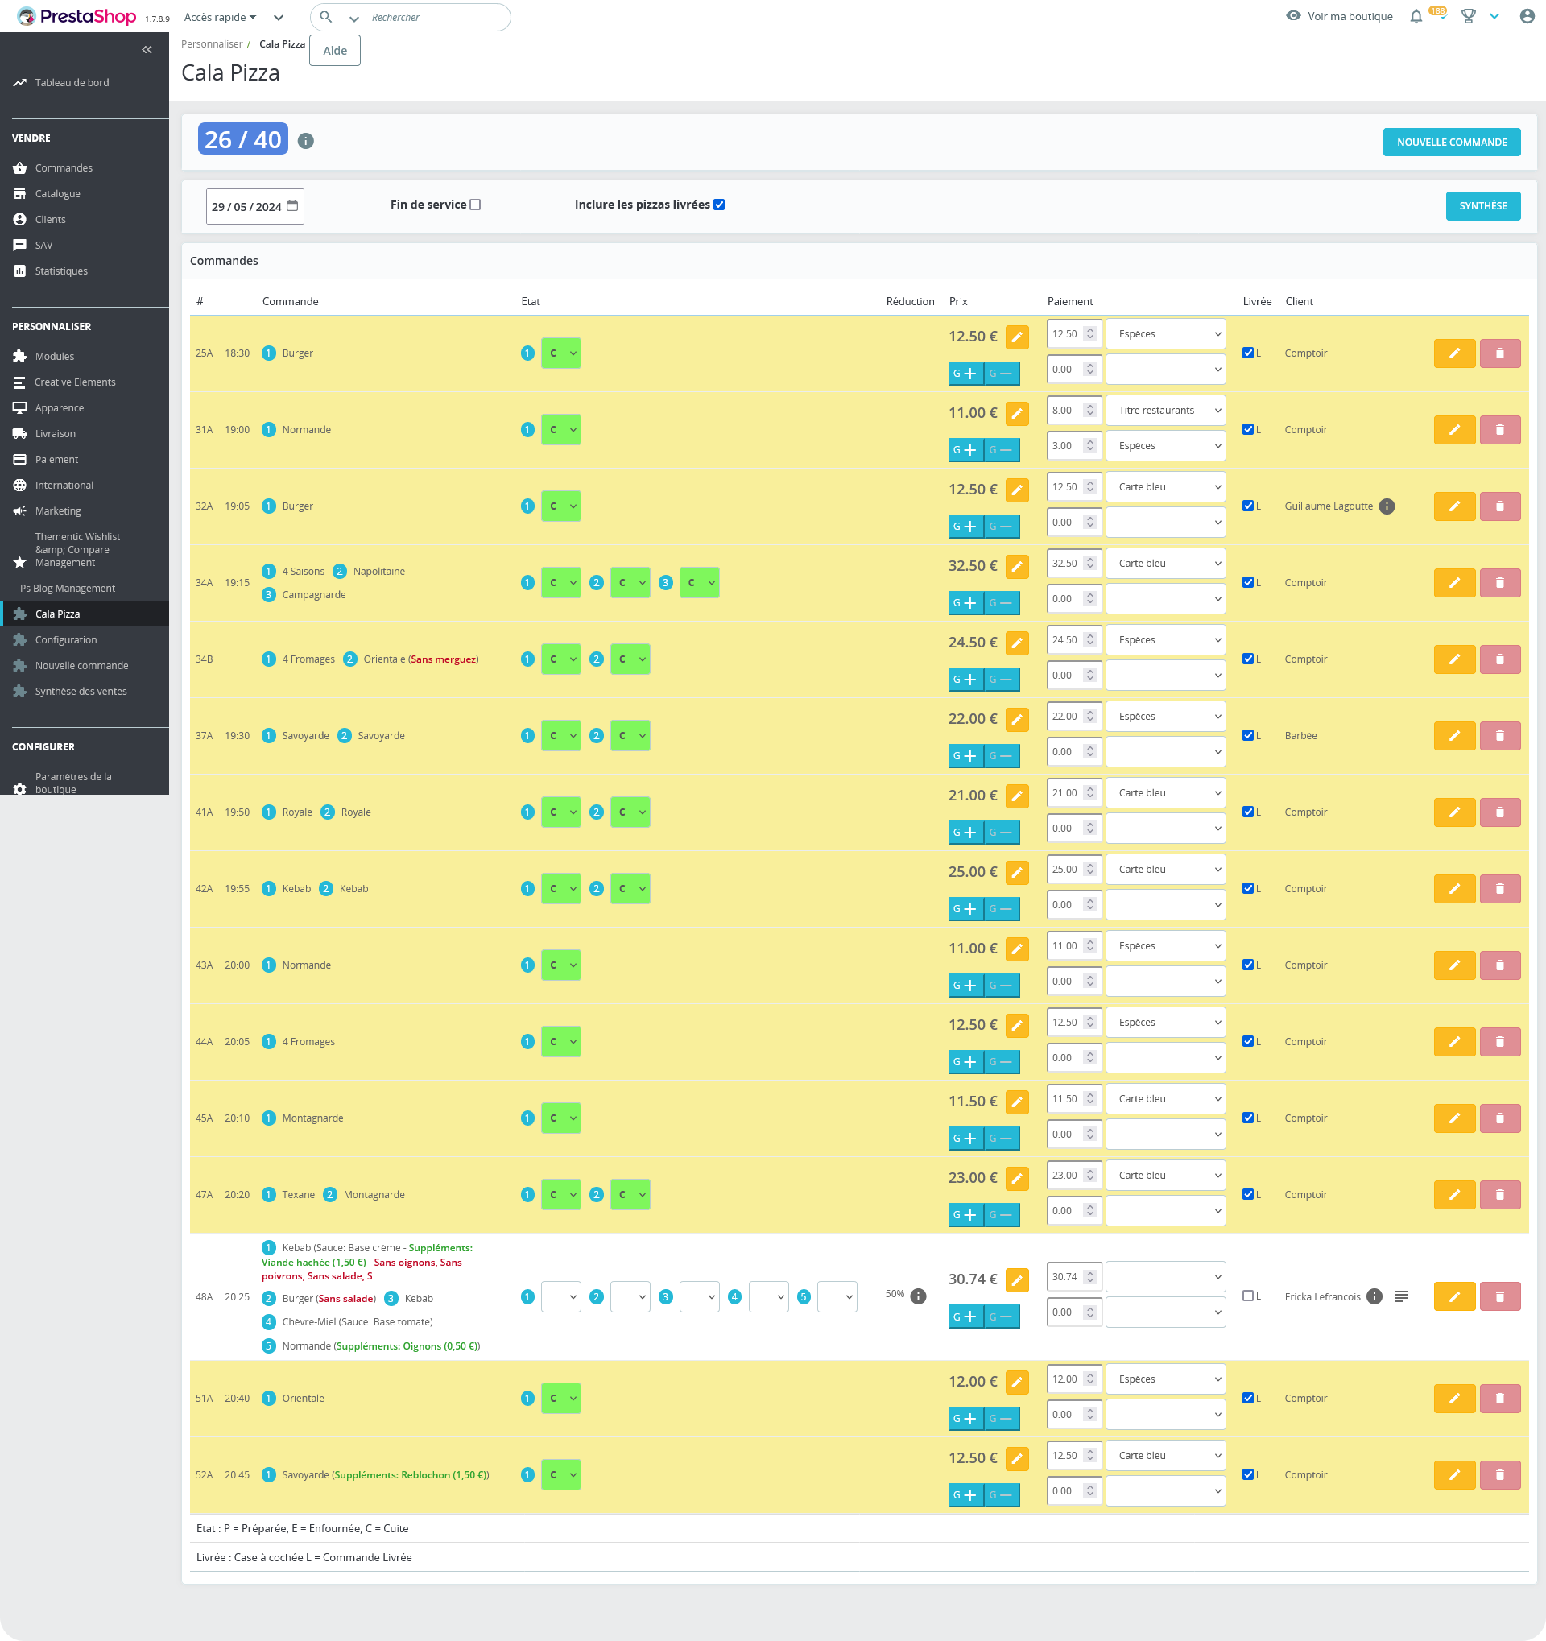This screenshot has height=1641, width=1546.
Task: Open the first empty payment dropdown for order 48A
Action: pos(1165,1277)
